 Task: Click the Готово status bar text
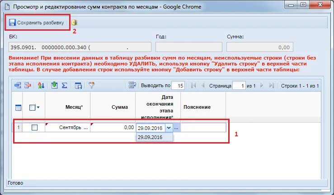pos(15,183)
